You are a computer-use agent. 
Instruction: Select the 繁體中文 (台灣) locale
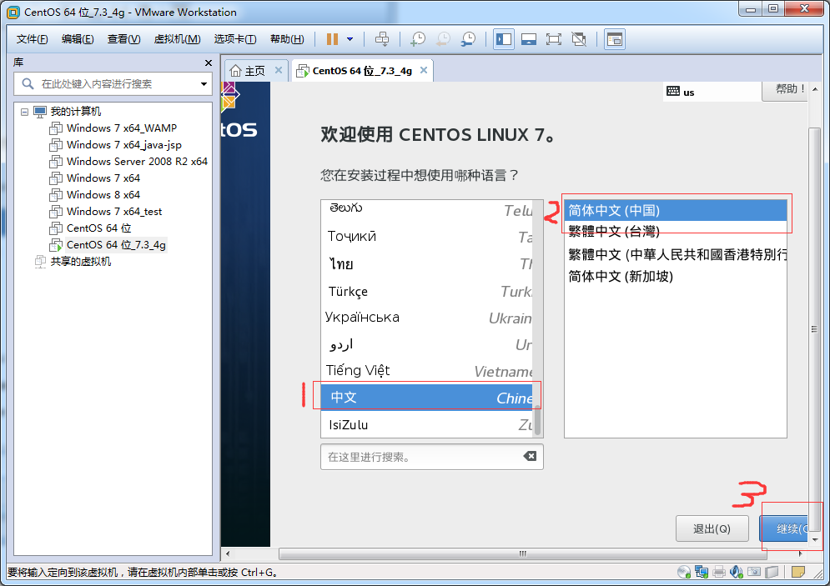pyautogui.click(x=676, y=232)
